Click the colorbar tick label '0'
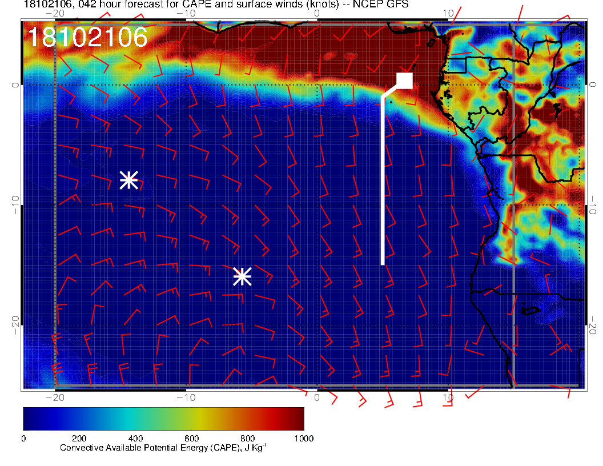The image size is (603, 466). coord(23,439)
